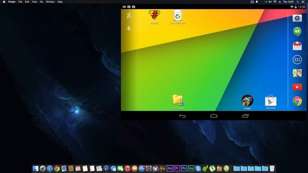Open the File menu
The image size is (308, 173).
pos(20,2)
